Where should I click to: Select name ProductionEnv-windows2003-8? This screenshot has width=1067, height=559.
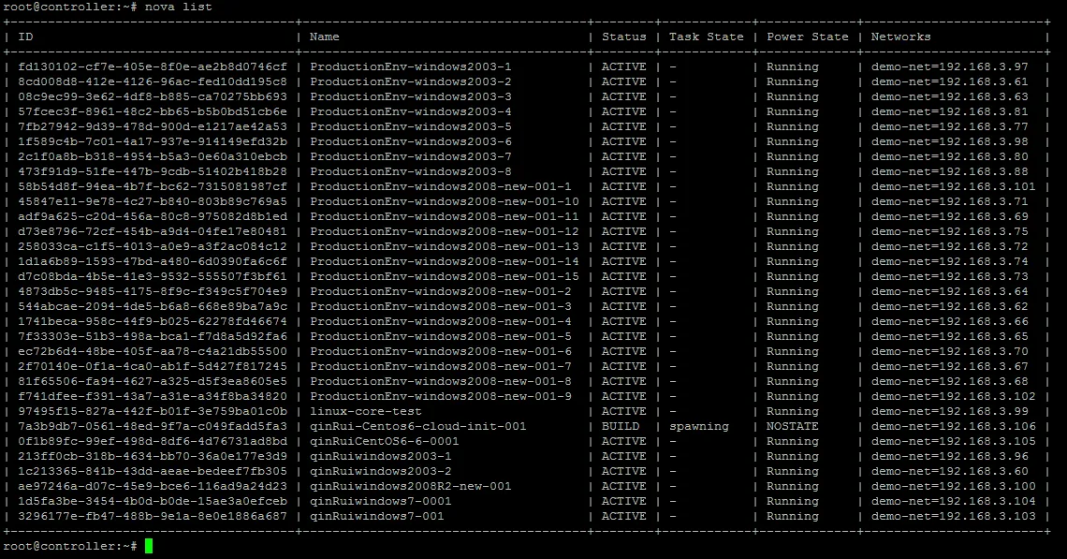tap(410, 171)
